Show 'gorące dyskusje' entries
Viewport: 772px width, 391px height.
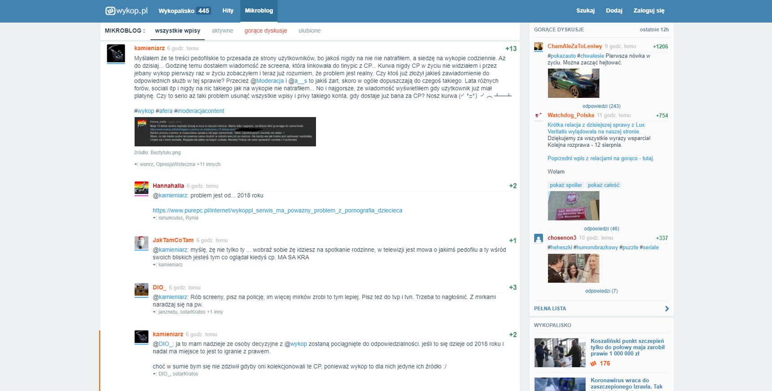(x=266, y=31)
